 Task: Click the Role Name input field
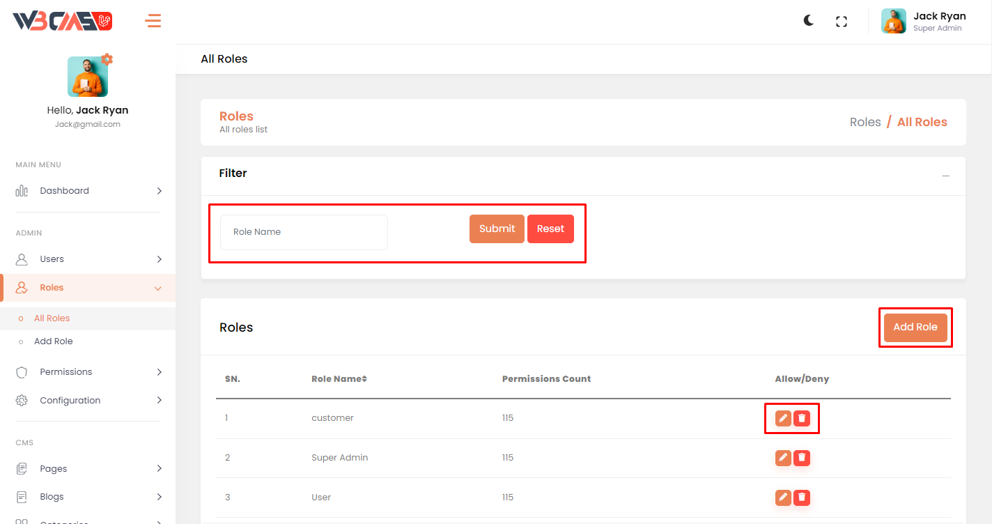[304, 232]
